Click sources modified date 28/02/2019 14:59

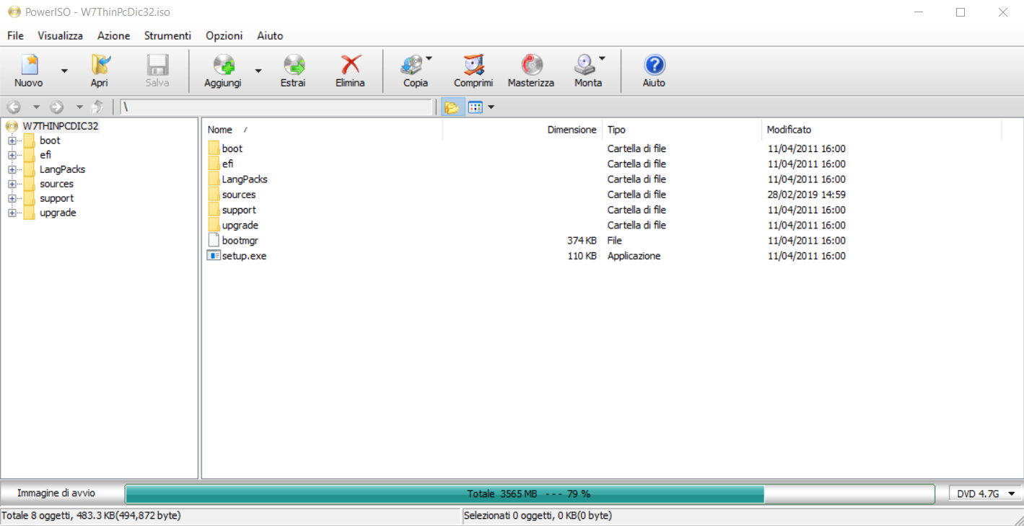pyautogui.click(x=806, y=195)
